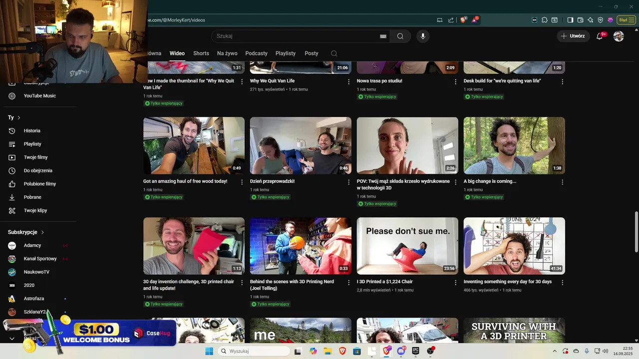Image resolution: width=639 pixels, height=359 pixels.
Task: Open options menu for Nowa trasa po studiu!
Action: [455, 82]
